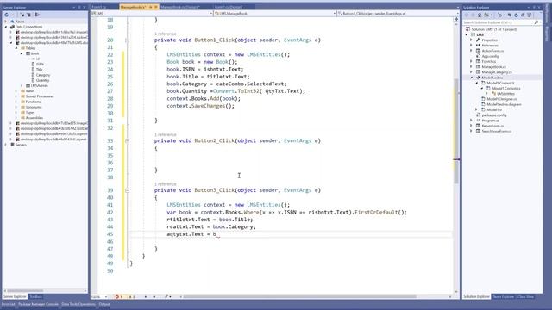The width and height of the screenshot is (552, 310).
Task: Select LMSEntities under Model1.Context.cs
Action: [x=505, y=94]
